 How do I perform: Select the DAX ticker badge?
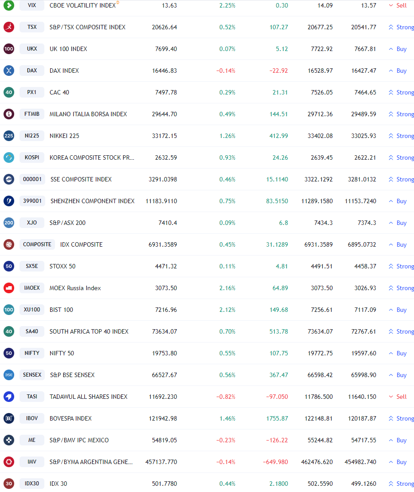[31, 71]
